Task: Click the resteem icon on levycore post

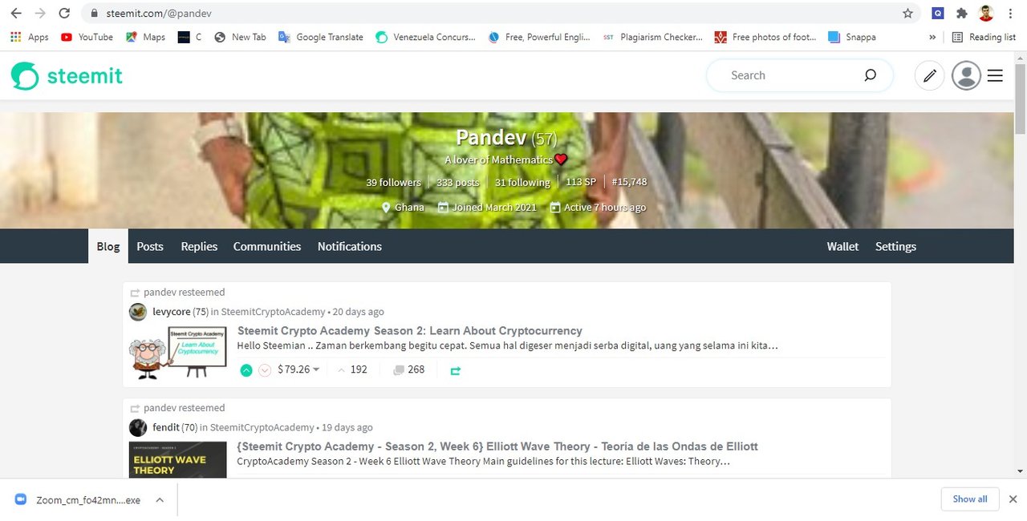Action: [456, 370]
